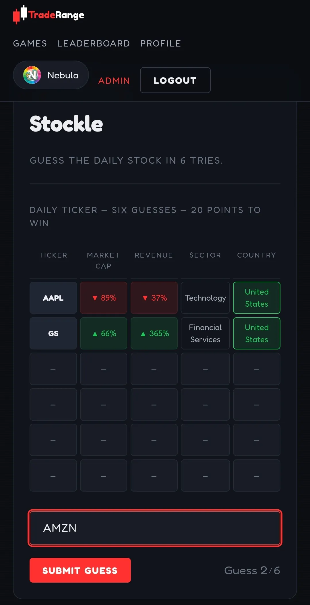Click the Nebula username pill
The height and width of the screenshot is (605, 310).
pos(51,75)
